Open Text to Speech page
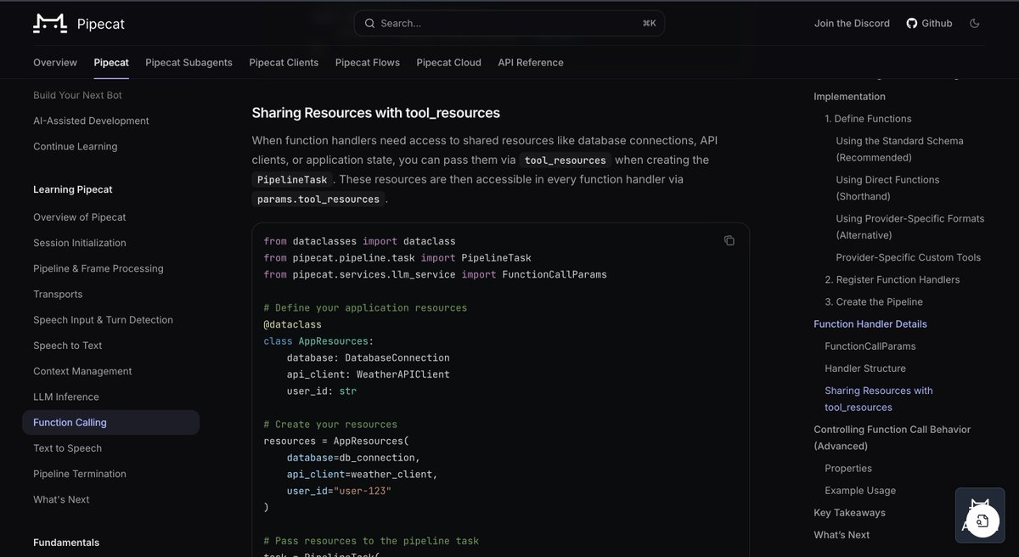Screen dimensions: 1019x557 pyautogui.click(x=67, y=447)
